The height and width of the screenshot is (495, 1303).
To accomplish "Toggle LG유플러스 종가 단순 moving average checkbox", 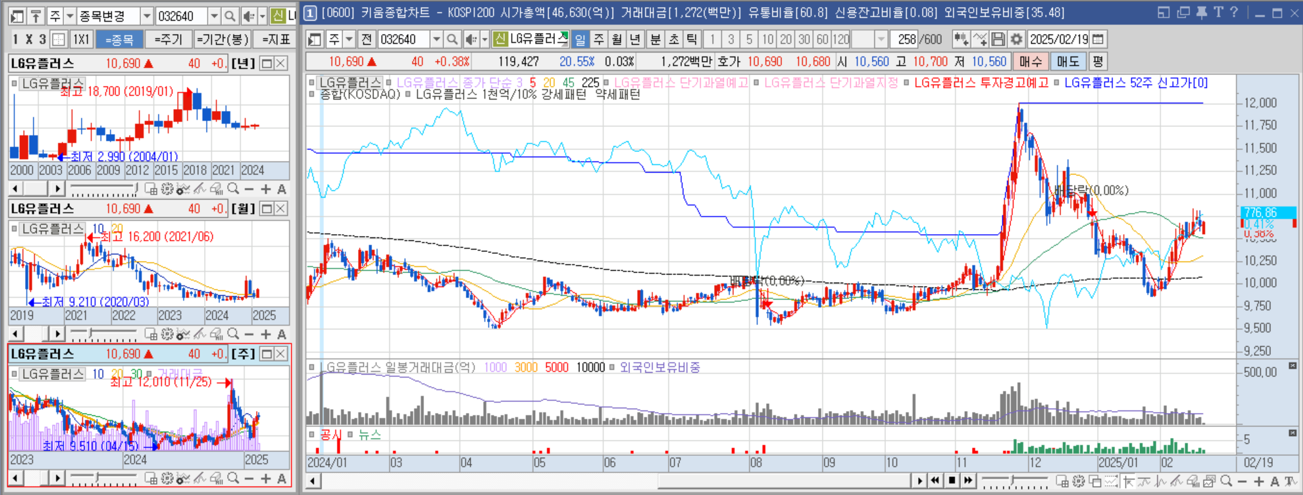I will [389, 83].
